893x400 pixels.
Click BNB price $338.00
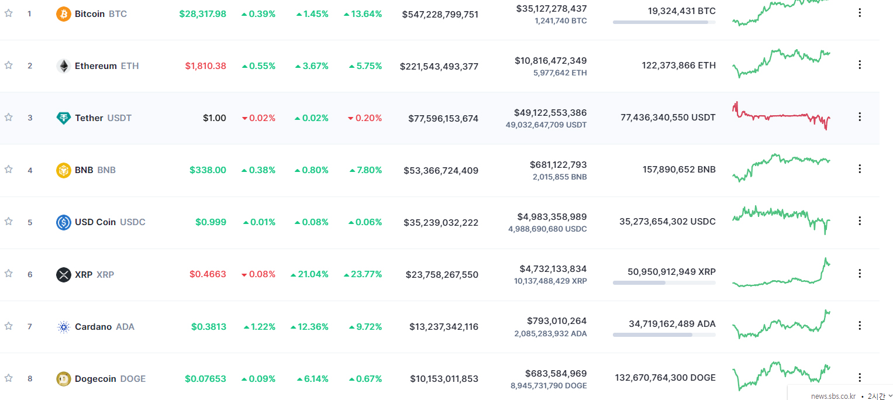click(208, 170)
